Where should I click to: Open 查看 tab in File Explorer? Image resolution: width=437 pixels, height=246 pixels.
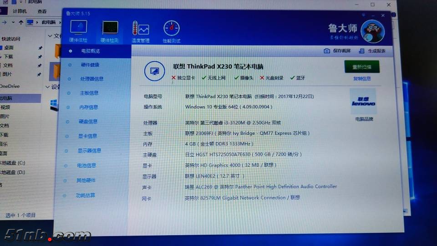(x=42, y=11)
